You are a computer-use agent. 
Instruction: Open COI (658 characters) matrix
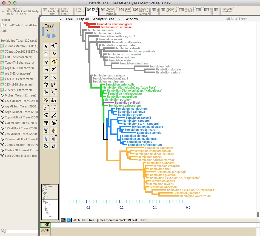tap(19, 57)
